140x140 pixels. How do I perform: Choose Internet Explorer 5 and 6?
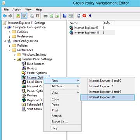[108, 80]
